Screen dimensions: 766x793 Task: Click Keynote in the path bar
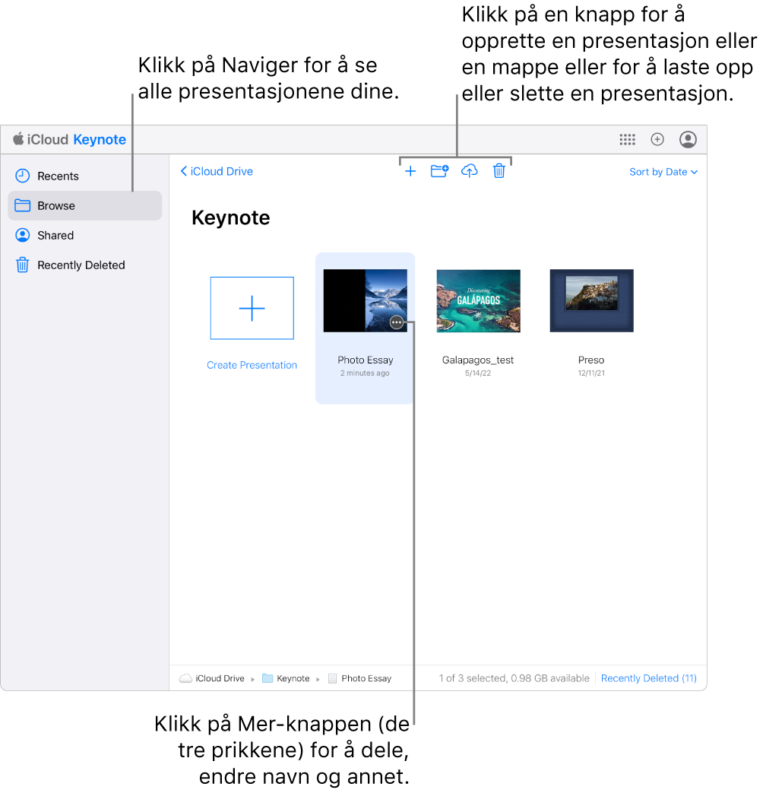(293, 678)
